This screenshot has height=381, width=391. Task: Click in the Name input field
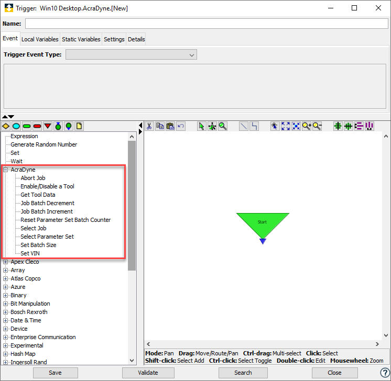point(207,24)
